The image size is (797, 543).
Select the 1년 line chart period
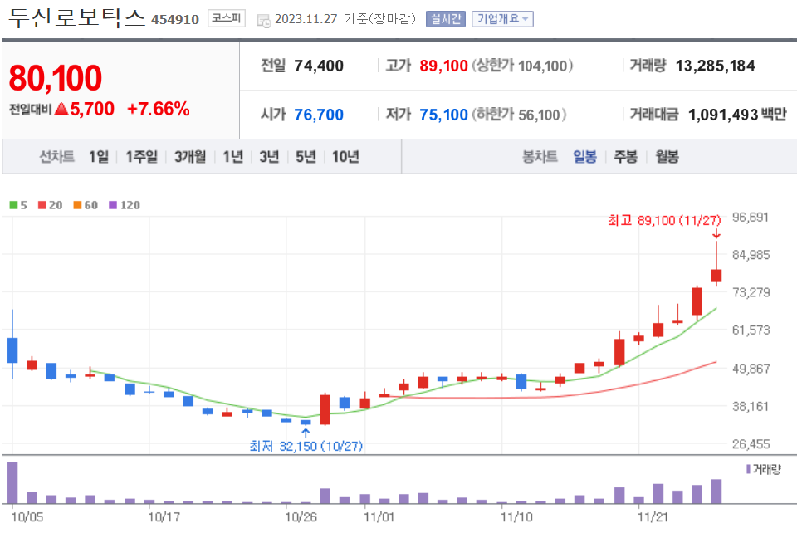232,157
